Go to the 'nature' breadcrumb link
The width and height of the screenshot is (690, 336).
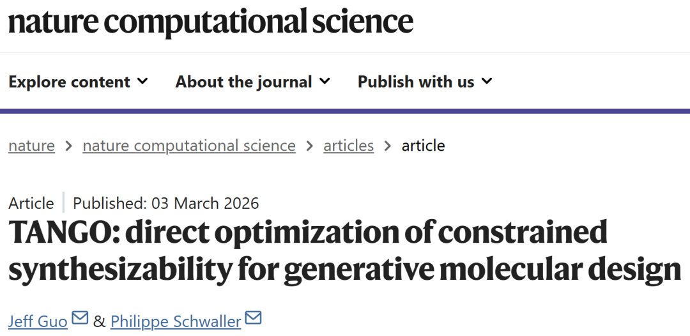pyautogui.click(x=31, y=146)
